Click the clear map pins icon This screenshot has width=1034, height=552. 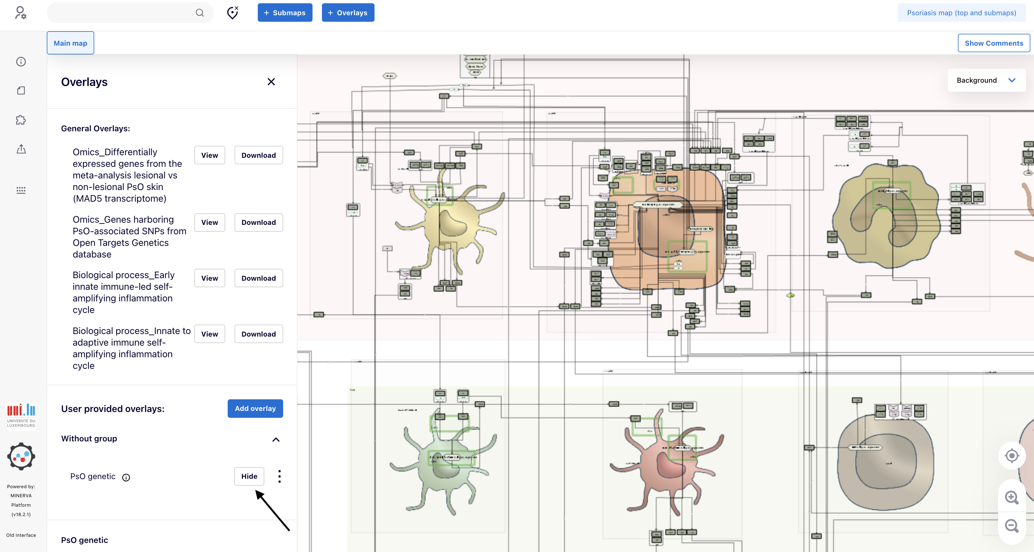(232, 13)
